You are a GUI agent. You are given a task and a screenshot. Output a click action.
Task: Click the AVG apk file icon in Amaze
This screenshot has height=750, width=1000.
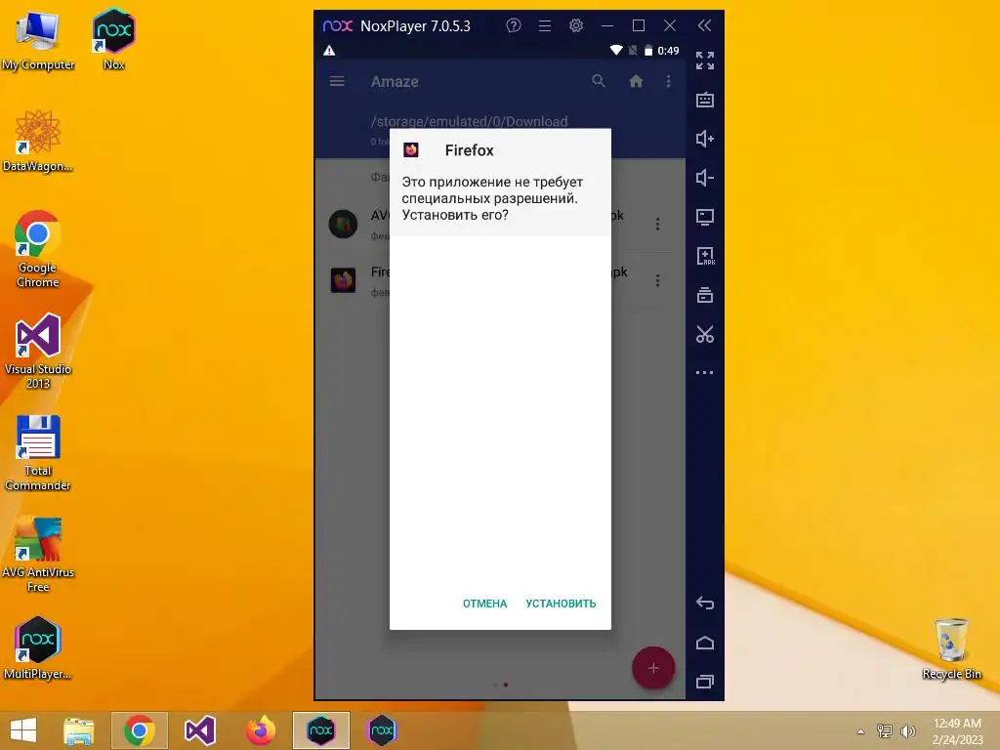(343, 224)
